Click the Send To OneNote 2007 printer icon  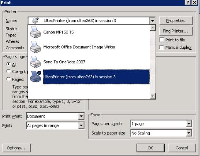(x=35, y=62)
